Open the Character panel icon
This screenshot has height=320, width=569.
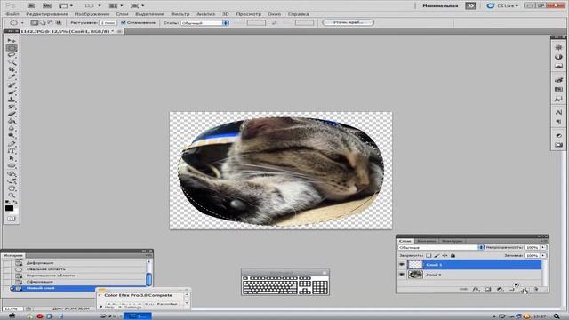pyautogui.click(x=558, y=112)
